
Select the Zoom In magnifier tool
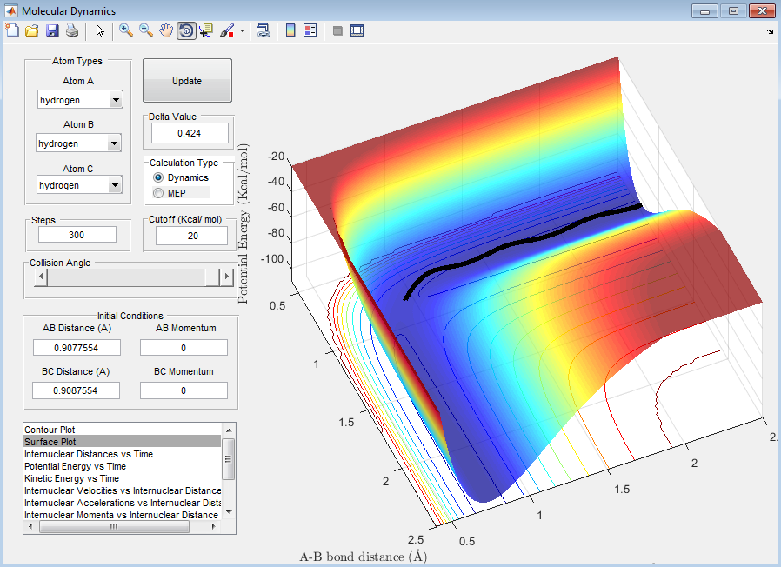pyautogui.click(x=126, y=30)
